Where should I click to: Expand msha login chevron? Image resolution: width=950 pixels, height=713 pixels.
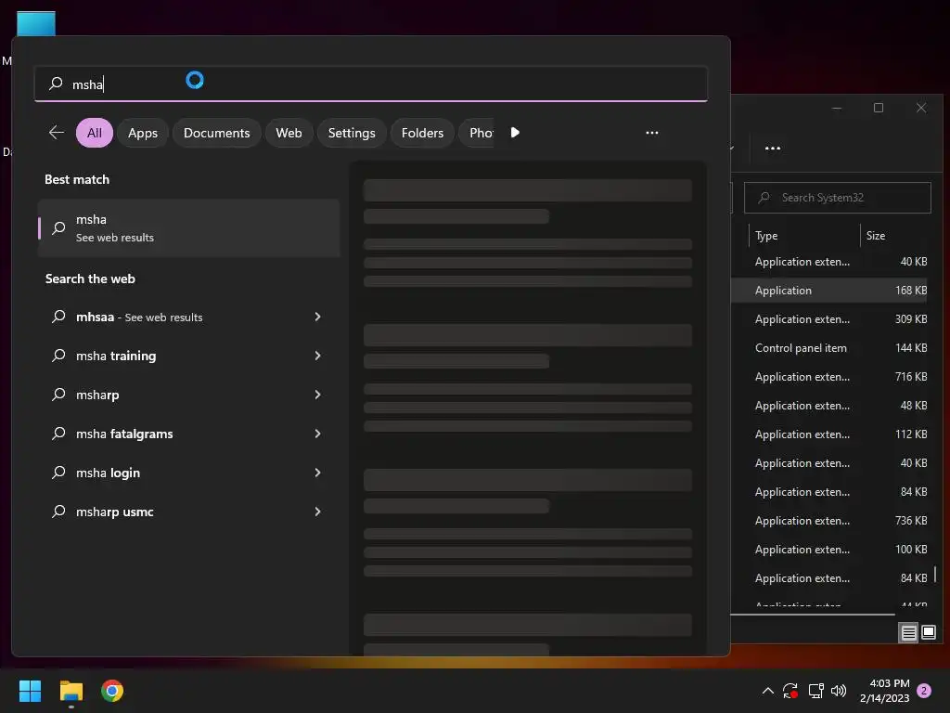[317, 473]
